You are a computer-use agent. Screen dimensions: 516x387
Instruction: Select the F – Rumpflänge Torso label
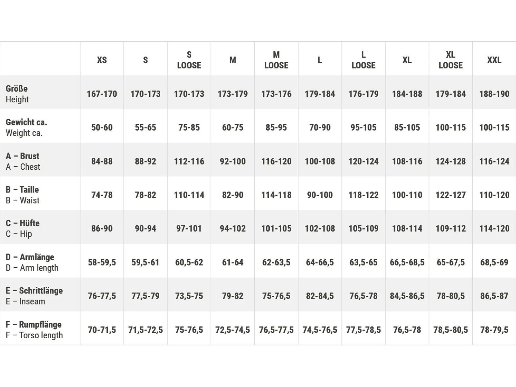(34, 330)
